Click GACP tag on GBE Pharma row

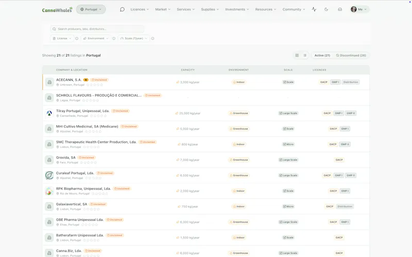pos(333,222)
